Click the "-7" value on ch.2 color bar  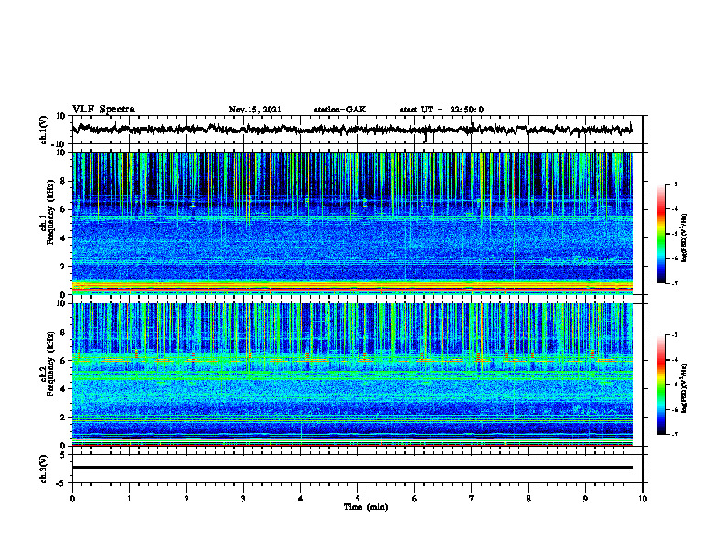coord(674,434)
